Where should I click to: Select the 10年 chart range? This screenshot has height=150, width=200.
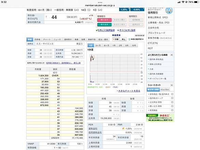coord(134,45)
